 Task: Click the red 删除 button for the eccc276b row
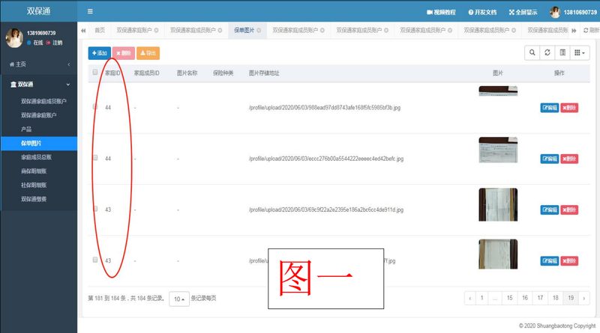569,159
